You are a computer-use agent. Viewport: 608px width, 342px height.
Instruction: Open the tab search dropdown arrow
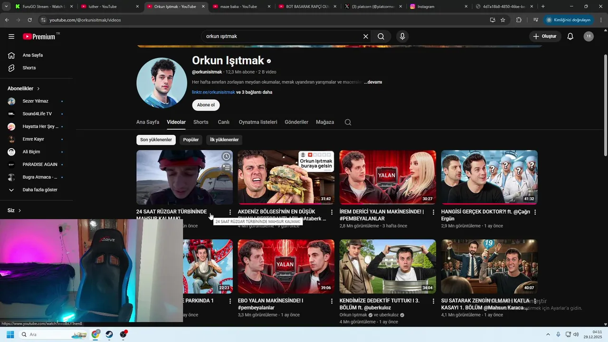6,7
